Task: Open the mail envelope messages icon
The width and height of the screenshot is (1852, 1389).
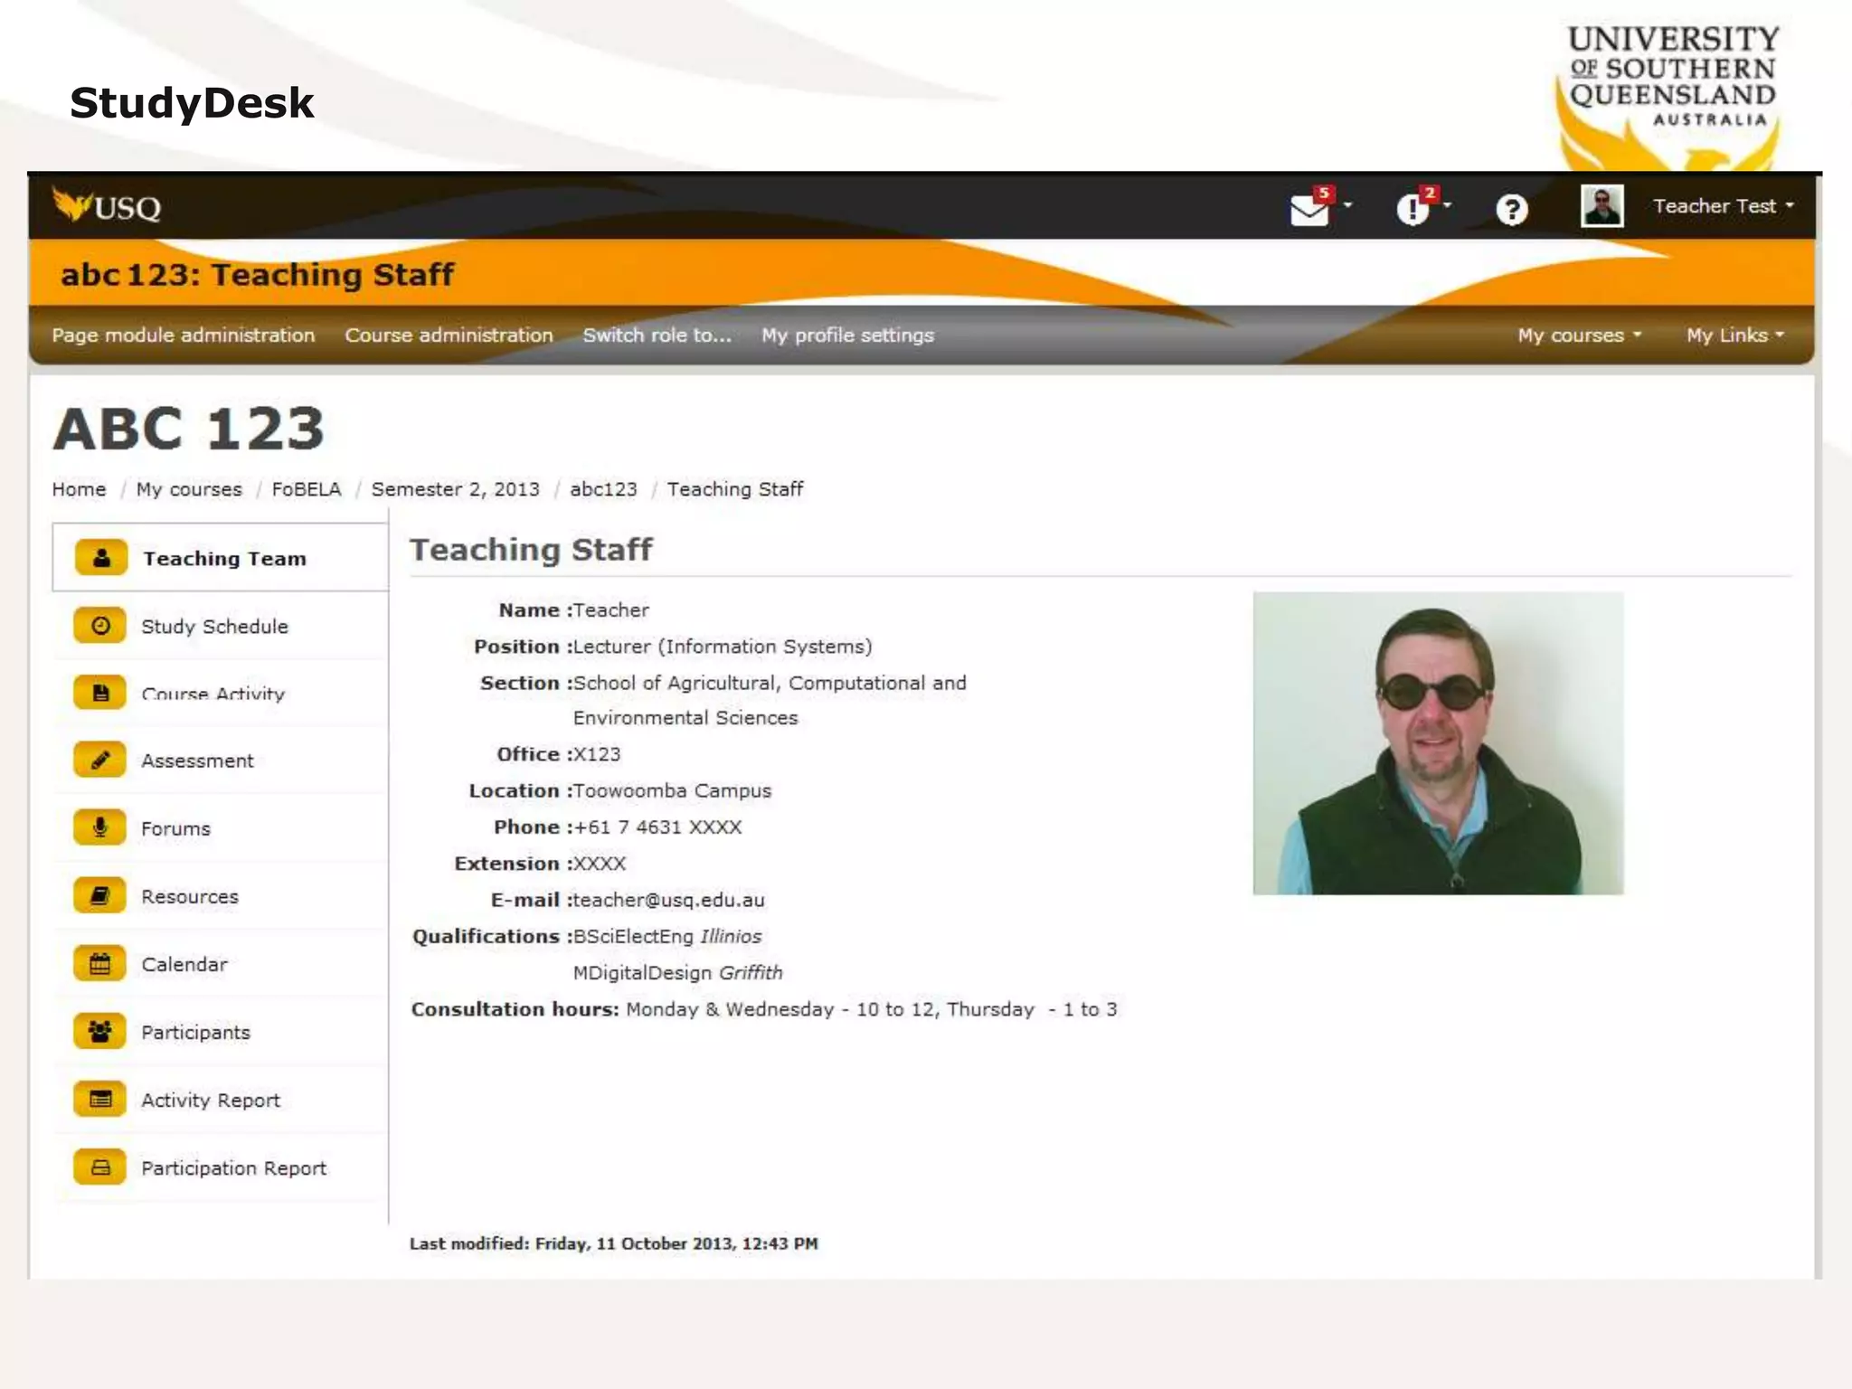Action: click(1309, 210)
